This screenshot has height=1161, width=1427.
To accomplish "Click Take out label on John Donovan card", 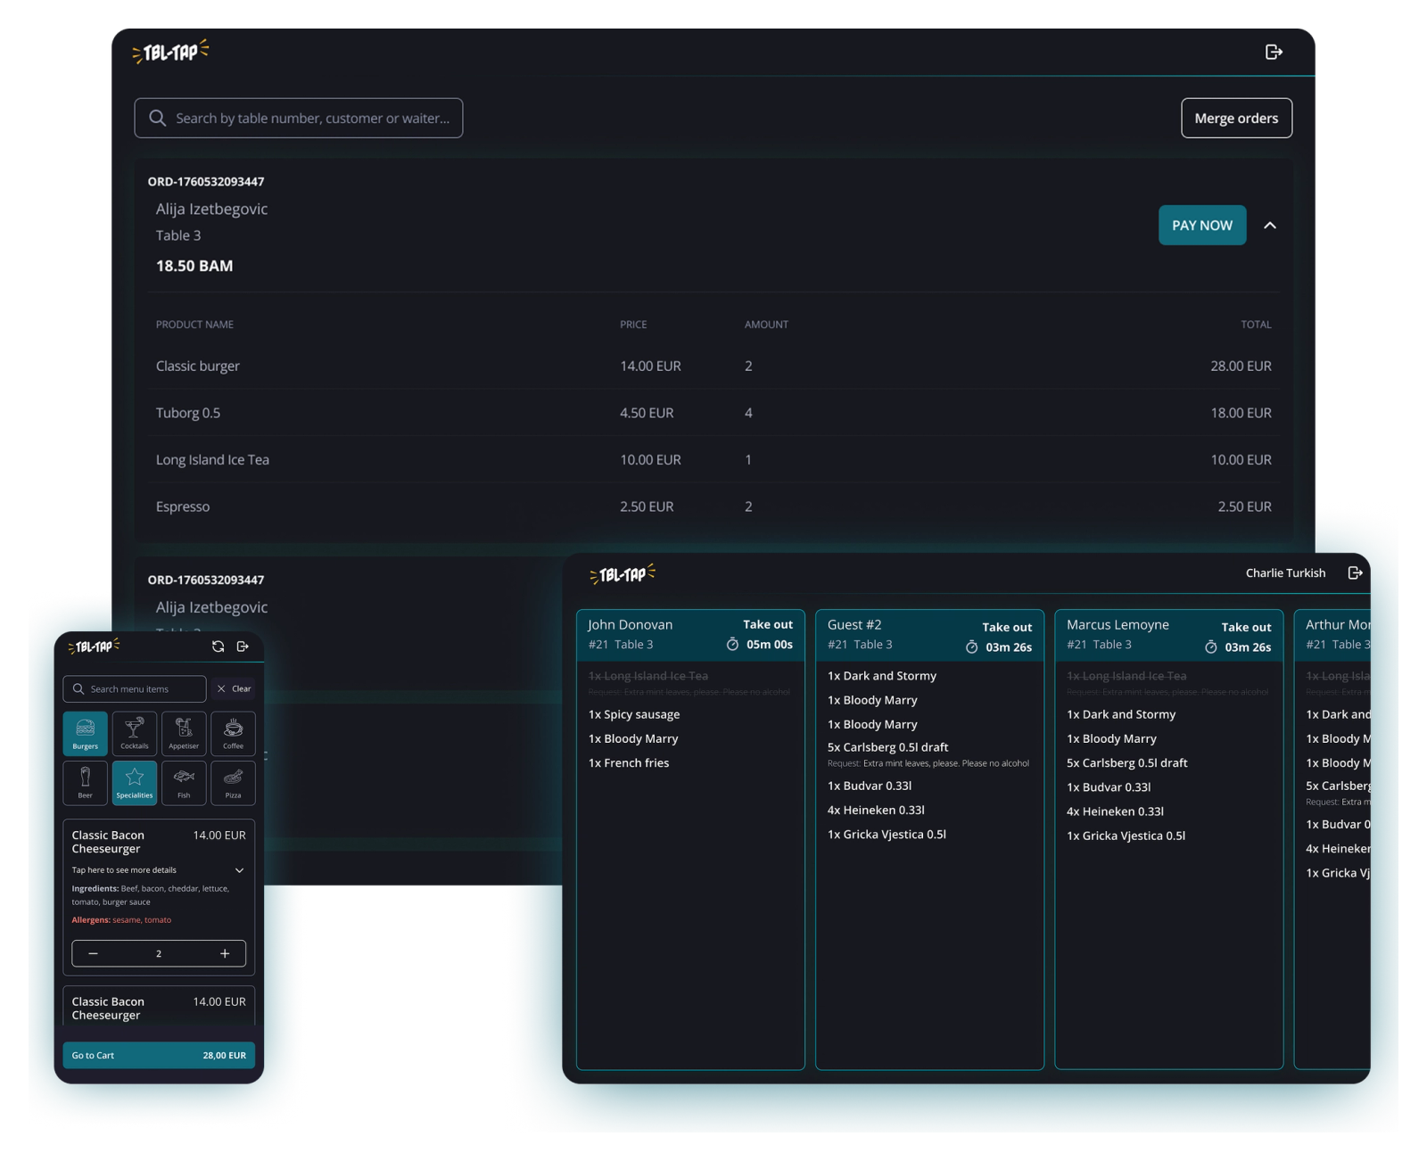I will pos(768,625).
